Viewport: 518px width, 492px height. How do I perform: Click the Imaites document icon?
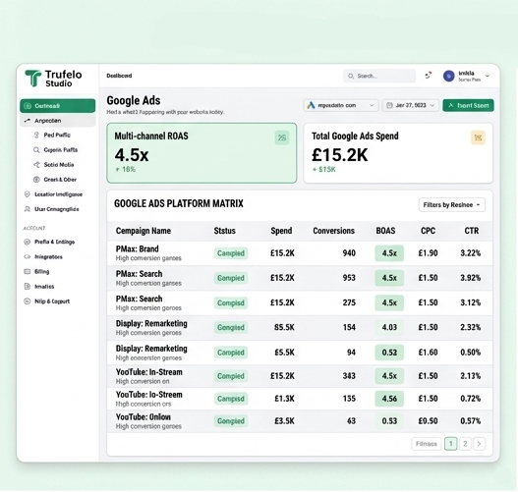(28, 287)
